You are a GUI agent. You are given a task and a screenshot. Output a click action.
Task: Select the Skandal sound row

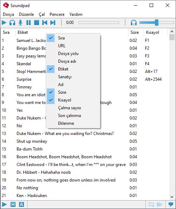click(x=85, y=64)
